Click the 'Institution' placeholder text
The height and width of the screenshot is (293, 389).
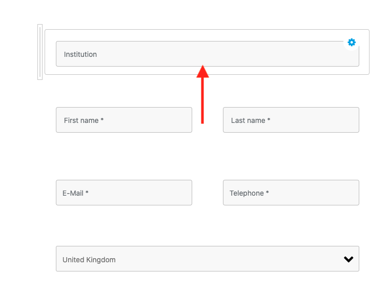click(x=80, y=54)
